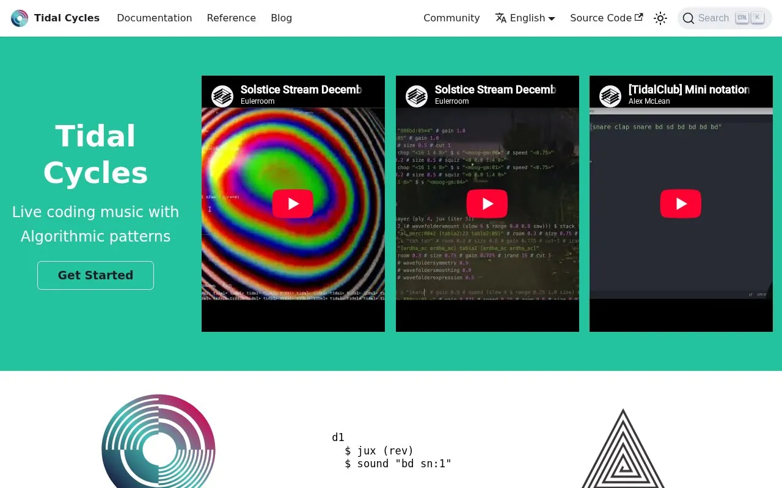This screenshot has width=782, height=488.
Task: Click the "Alex McLean" channel name
Action: (649, 101)
